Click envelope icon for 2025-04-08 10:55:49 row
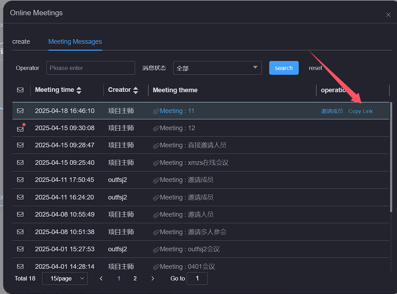 click(20, 214)
